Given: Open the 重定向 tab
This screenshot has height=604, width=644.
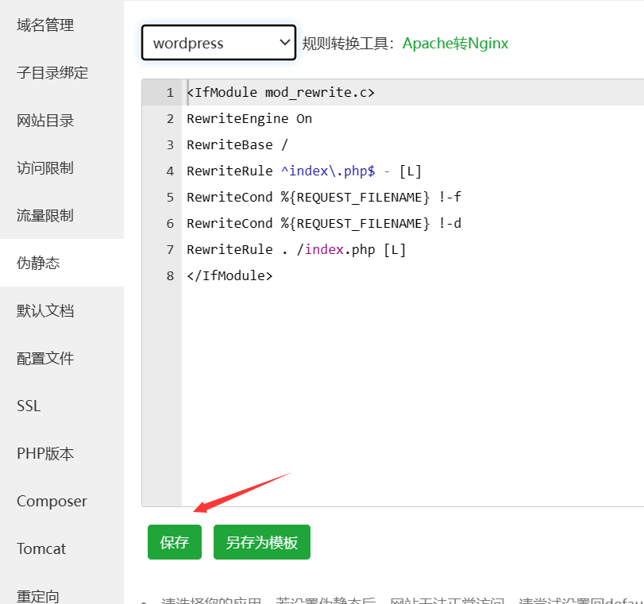Looking at the screenshot, I should tap(38, 595).
